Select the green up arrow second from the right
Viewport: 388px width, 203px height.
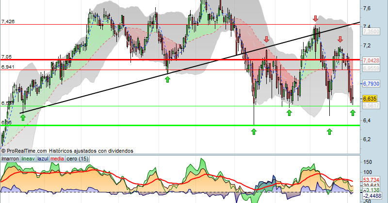click(329, 132)
